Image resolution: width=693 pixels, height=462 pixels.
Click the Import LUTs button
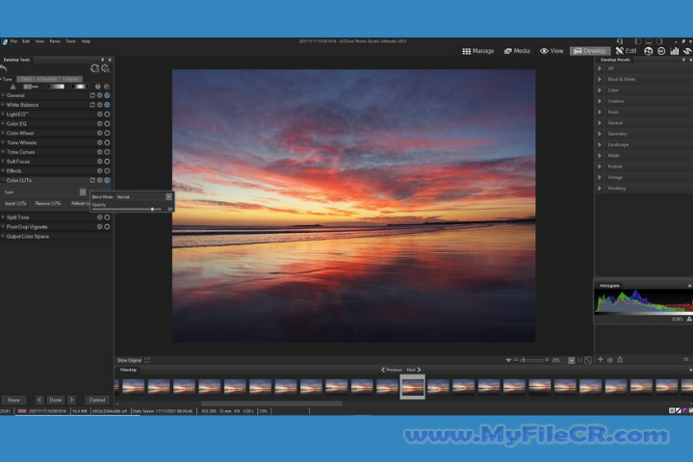pos(15,203)
